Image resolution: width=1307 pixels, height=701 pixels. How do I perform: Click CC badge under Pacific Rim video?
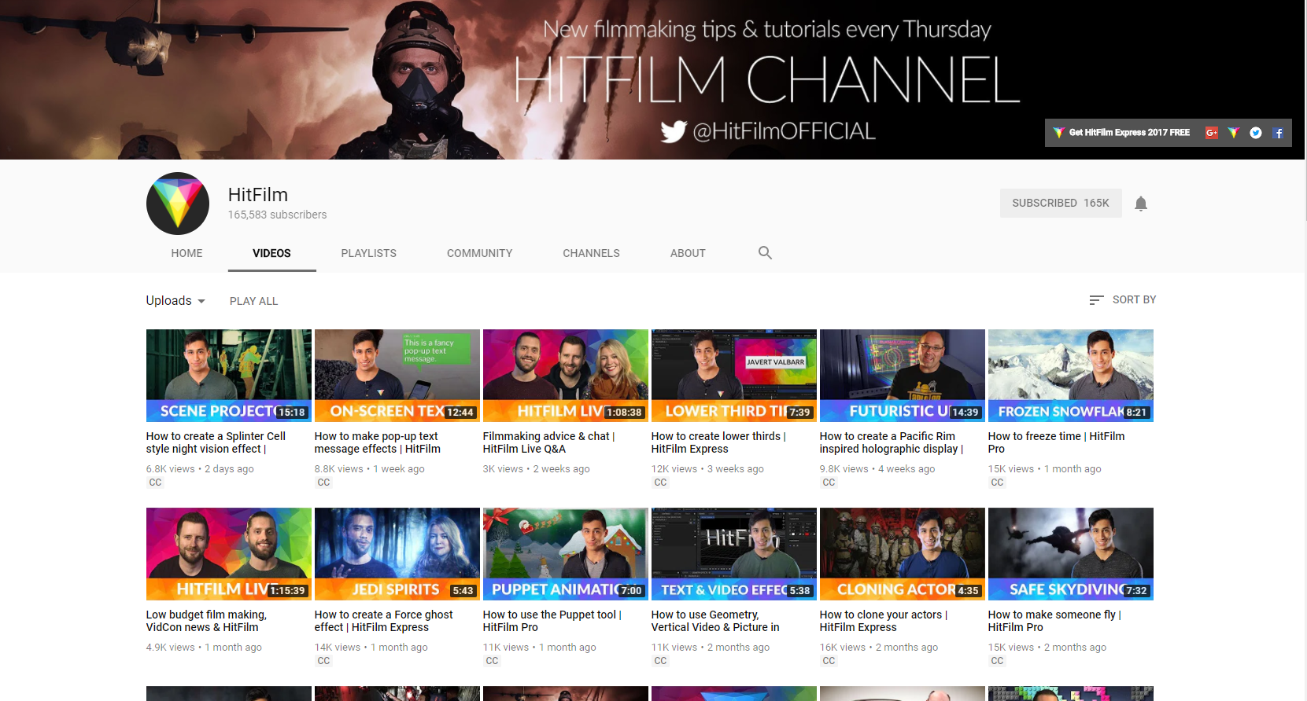[829, 483]
